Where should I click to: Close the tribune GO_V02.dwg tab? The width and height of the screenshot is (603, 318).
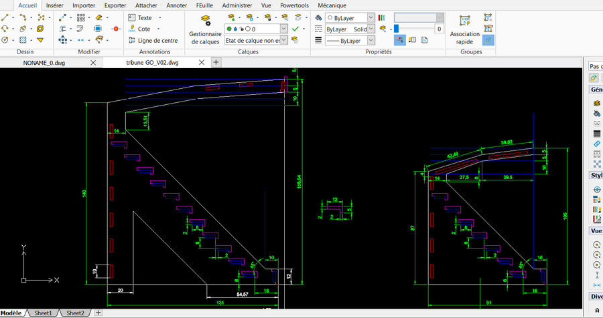[x=202, y=62]
